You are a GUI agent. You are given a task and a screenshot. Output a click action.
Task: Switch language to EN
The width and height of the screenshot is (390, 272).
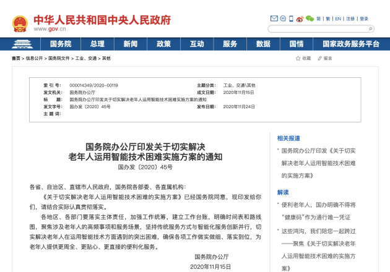tap(339, 19)
